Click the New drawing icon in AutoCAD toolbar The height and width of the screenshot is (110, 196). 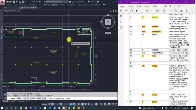tap(8, 2)
